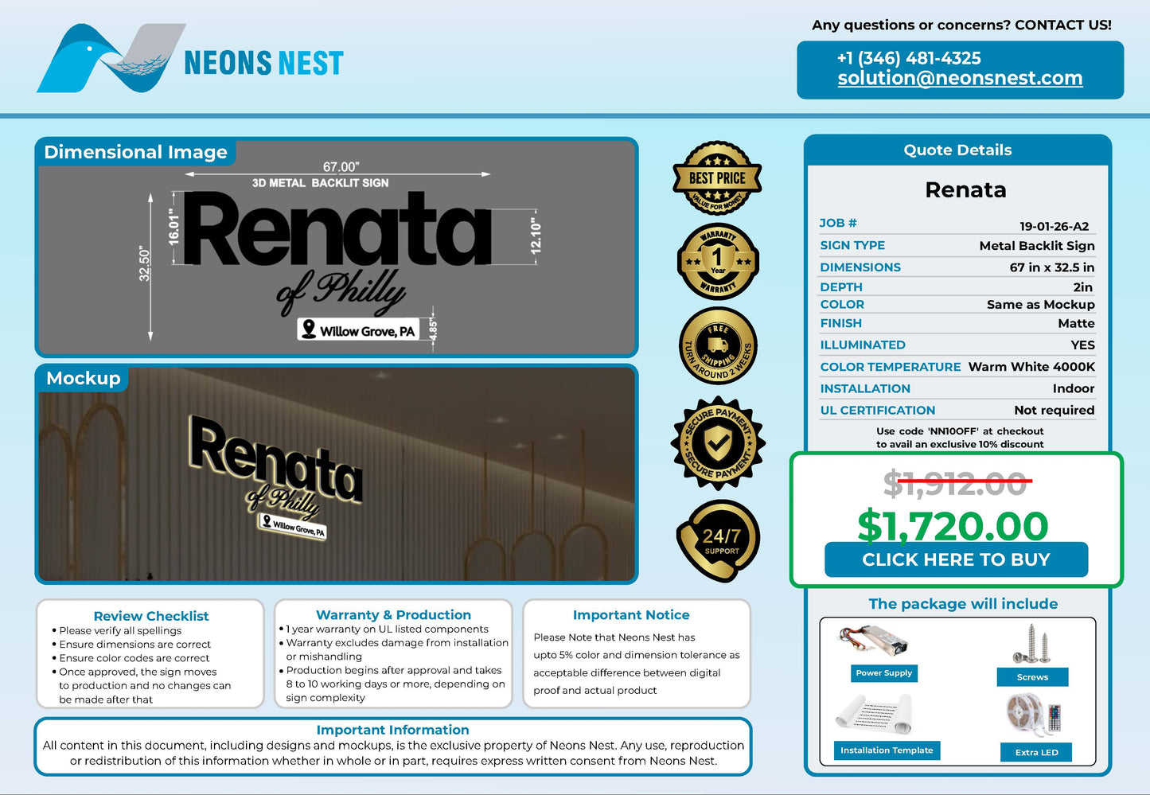Click the Indoor installation value
Viewport: 1150px width, 795px height.
point(1073,388)
